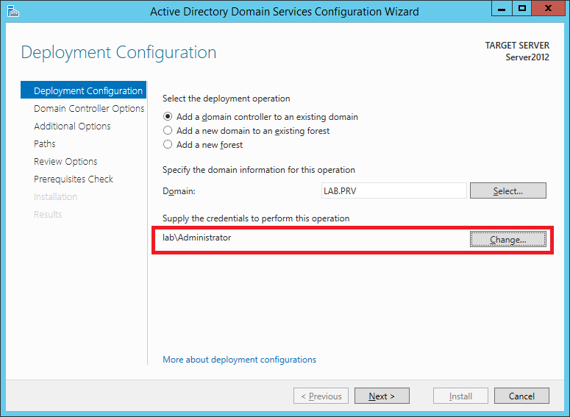
Task: Click the Previous button
Action: coord(321,396)
